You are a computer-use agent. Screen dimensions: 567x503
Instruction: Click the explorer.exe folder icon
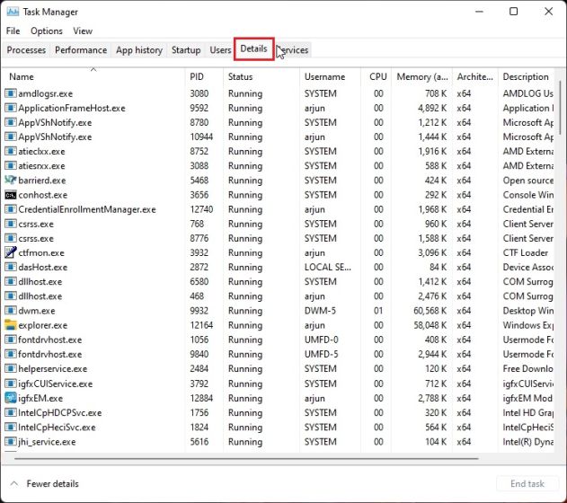click(x=11, y=325)
